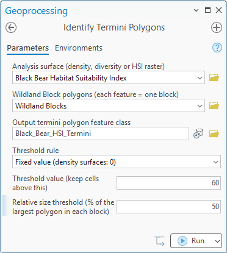The height and width of the screenshot is (253, 227).
Task: Click the Threshold value label text
Action: pyautogui.click(x=56, y=183)
